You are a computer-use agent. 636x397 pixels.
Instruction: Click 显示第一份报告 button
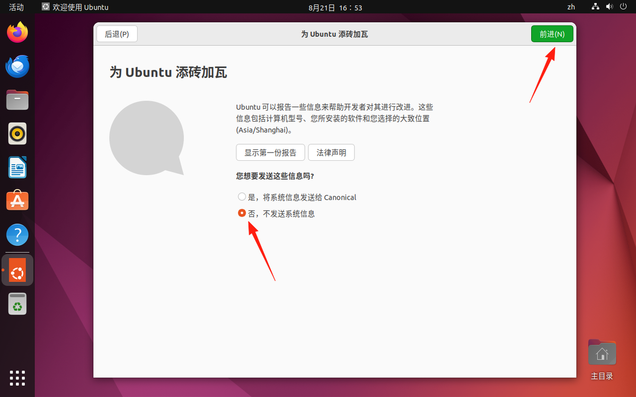pyautogui.click(x=270, y=152)
